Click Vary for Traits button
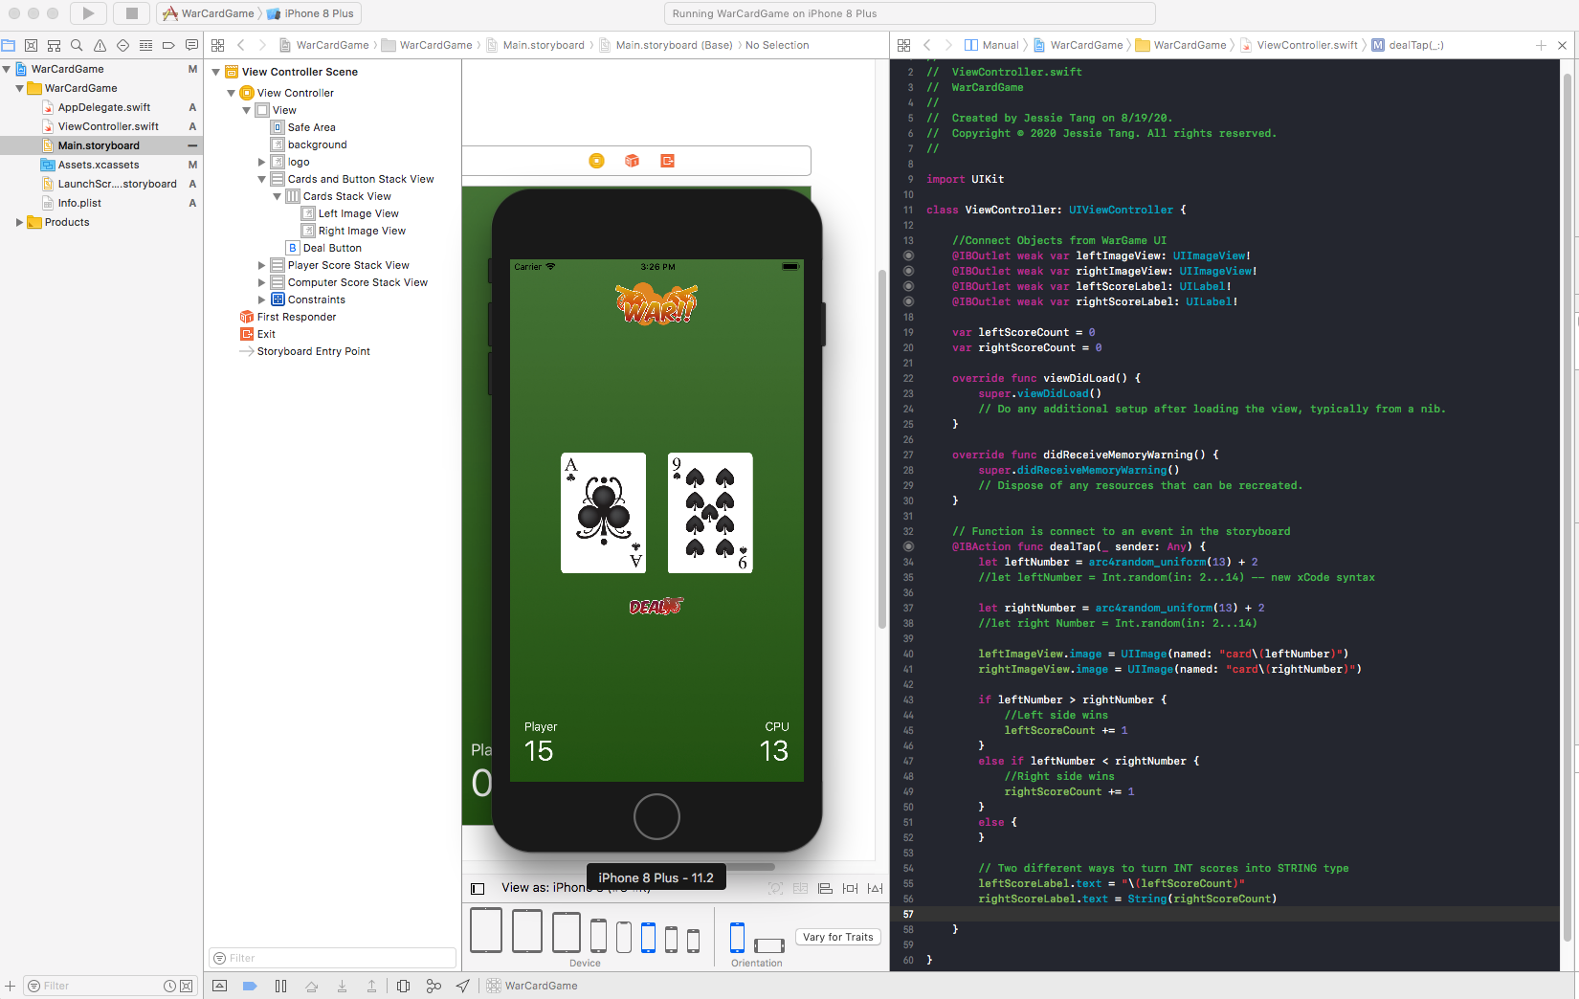1579x999 pixels. (x=837, y=937)
